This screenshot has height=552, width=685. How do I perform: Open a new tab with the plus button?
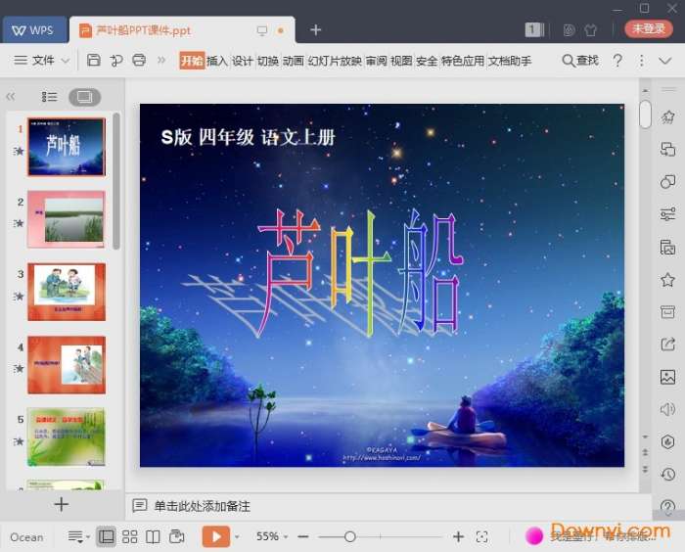pos(315,29)
